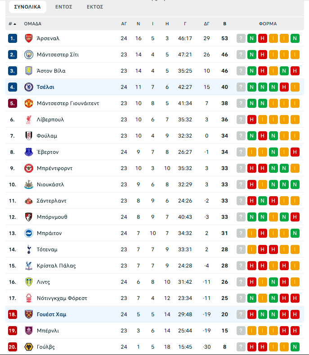The height and width of the screenshot is (355, 309).
Task: Select the ΣΥΝΟΛΙΚΑ tab
Action: click(27, 7)
